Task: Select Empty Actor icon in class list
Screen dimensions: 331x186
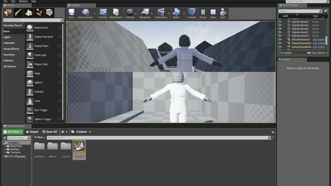Action: (30, 28)
